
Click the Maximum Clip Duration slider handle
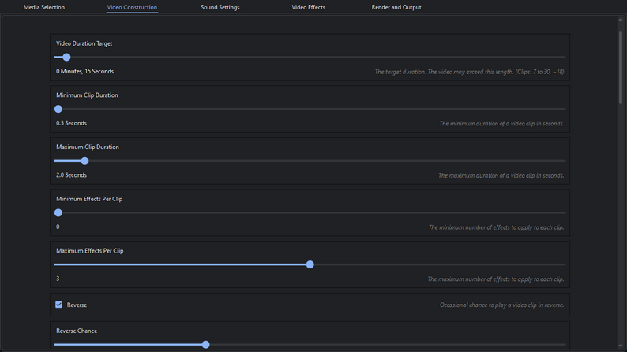[84, 161]
